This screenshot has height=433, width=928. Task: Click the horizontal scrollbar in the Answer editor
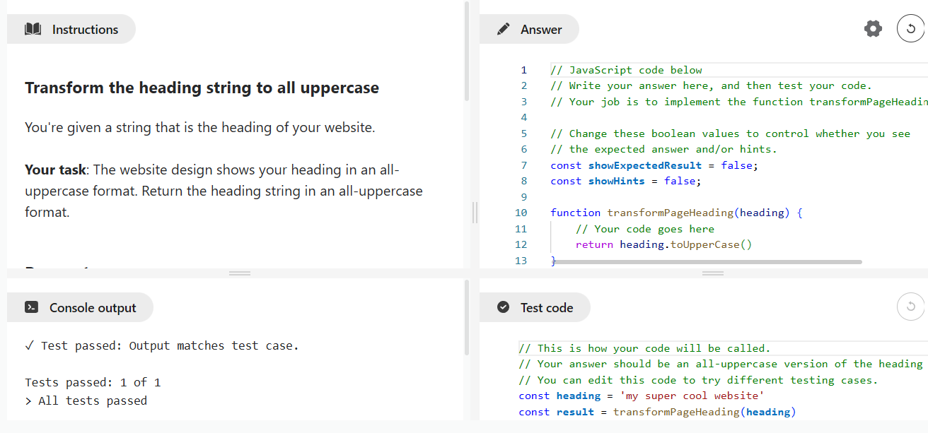tap(707, 262)
